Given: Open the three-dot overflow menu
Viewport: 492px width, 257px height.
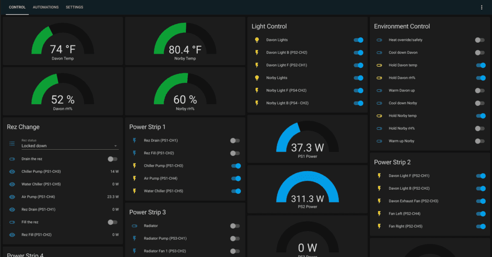Looking at the screenshot, I should tap(482, 7).
